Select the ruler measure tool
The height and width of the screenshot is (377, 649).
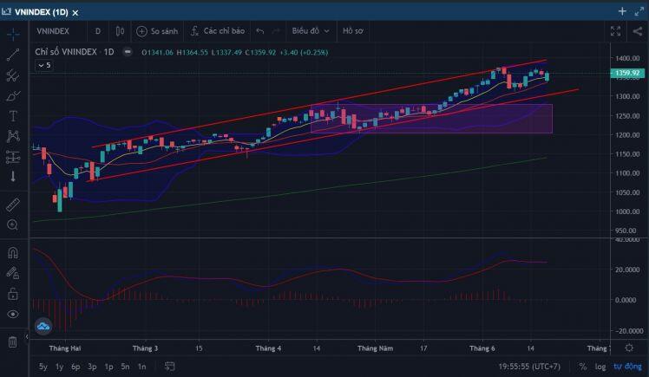13,205
